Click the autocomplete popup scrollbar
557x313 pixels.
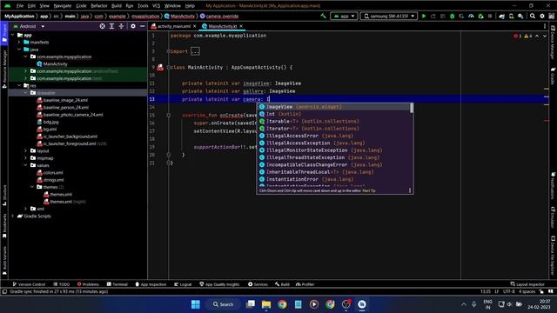(412, 108)
